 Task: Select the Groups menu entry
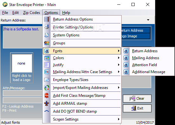click(x=82, y=43)
